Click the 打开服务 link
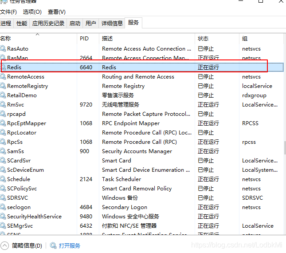 click(x=70, y=246)
